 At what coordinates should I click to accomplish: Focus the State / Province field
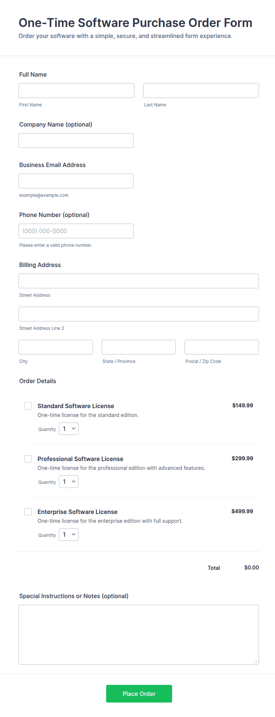pos(139,347)
